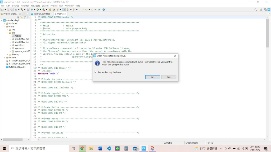Close the main.c editor tab
271x152 pixels.
coord(65,14)
